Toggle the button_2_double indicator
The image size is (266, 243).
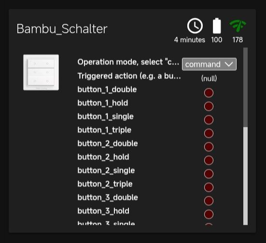(x=209, y=147)
